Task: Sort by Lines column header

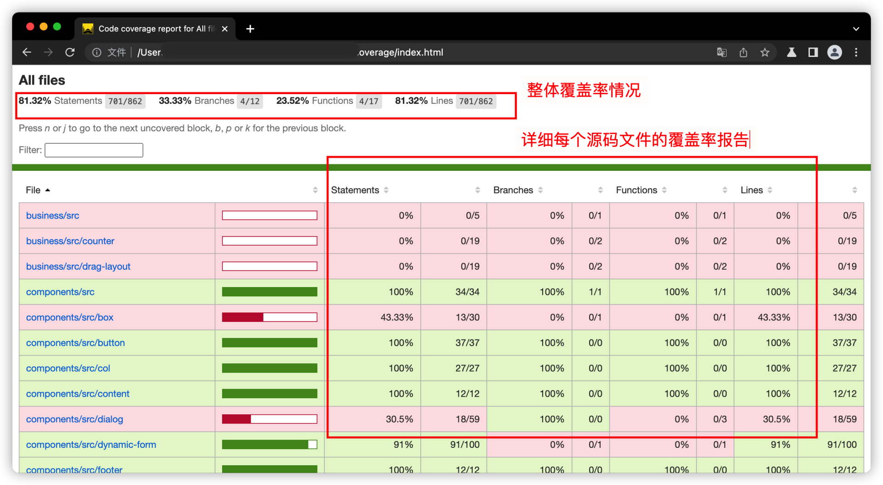Action: [x=751, y=190]
